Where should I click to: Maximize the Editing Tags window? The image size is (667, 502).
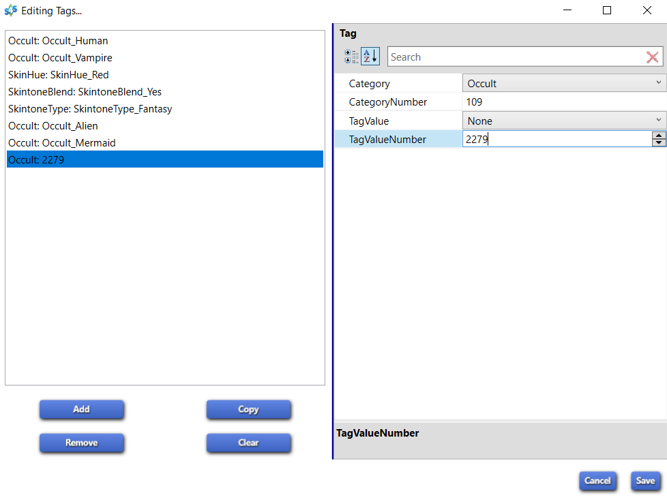[607, 10]
